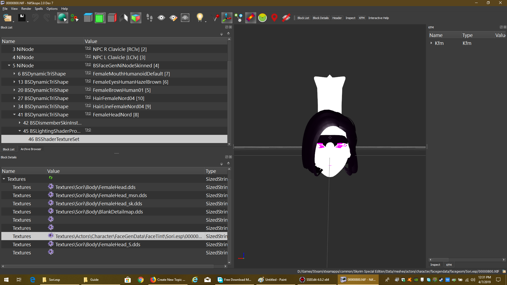Collapse 45 BSLightingShaderProperty row
507x285 pixels.
pyautogui.click(x=20, y=131)
